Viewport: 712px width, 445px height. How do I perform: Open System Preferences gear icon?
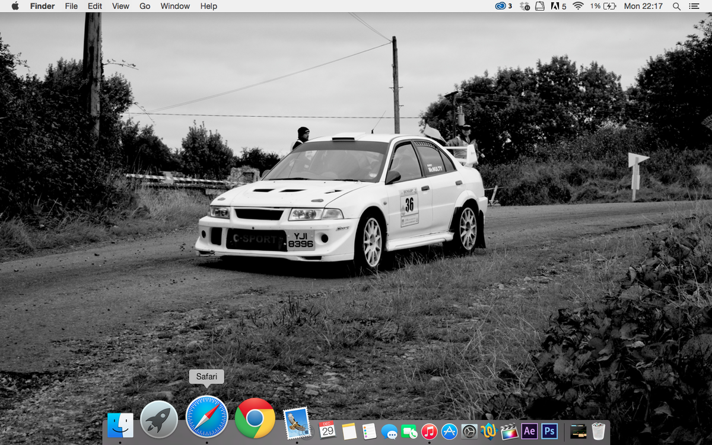pos(469,431)
